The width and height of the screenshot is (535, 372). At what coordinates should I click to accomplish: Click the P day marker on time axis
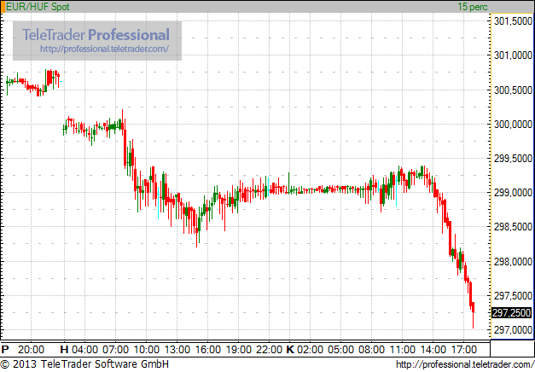click(x=5, y=350)
